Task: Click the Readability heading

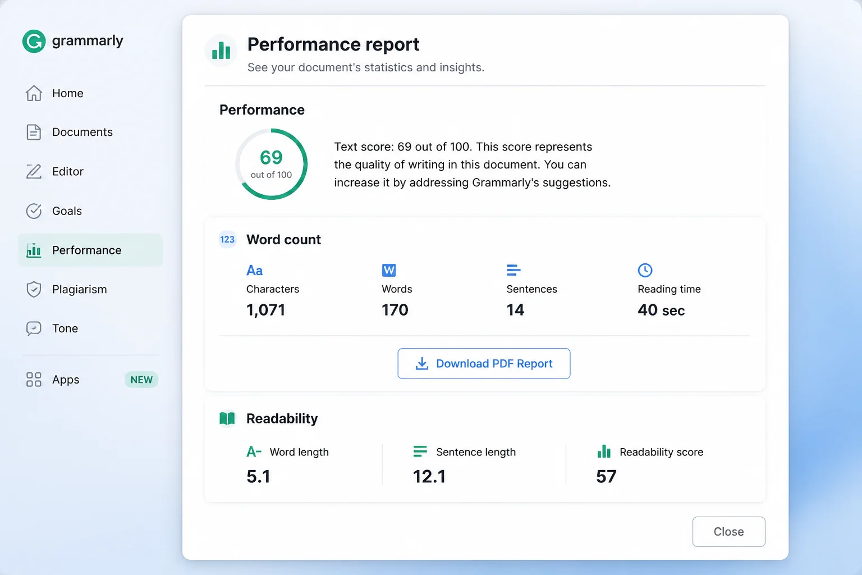Action: tap(282, 419)
